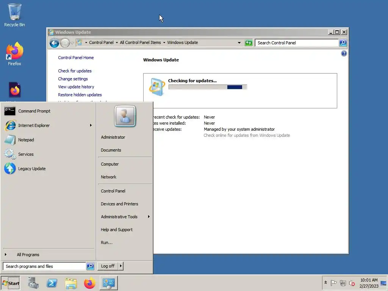Expand the Administrative Tools submenu arrow
The width and height of the screenshot is (388, 291).
click(x=149, y=217)
